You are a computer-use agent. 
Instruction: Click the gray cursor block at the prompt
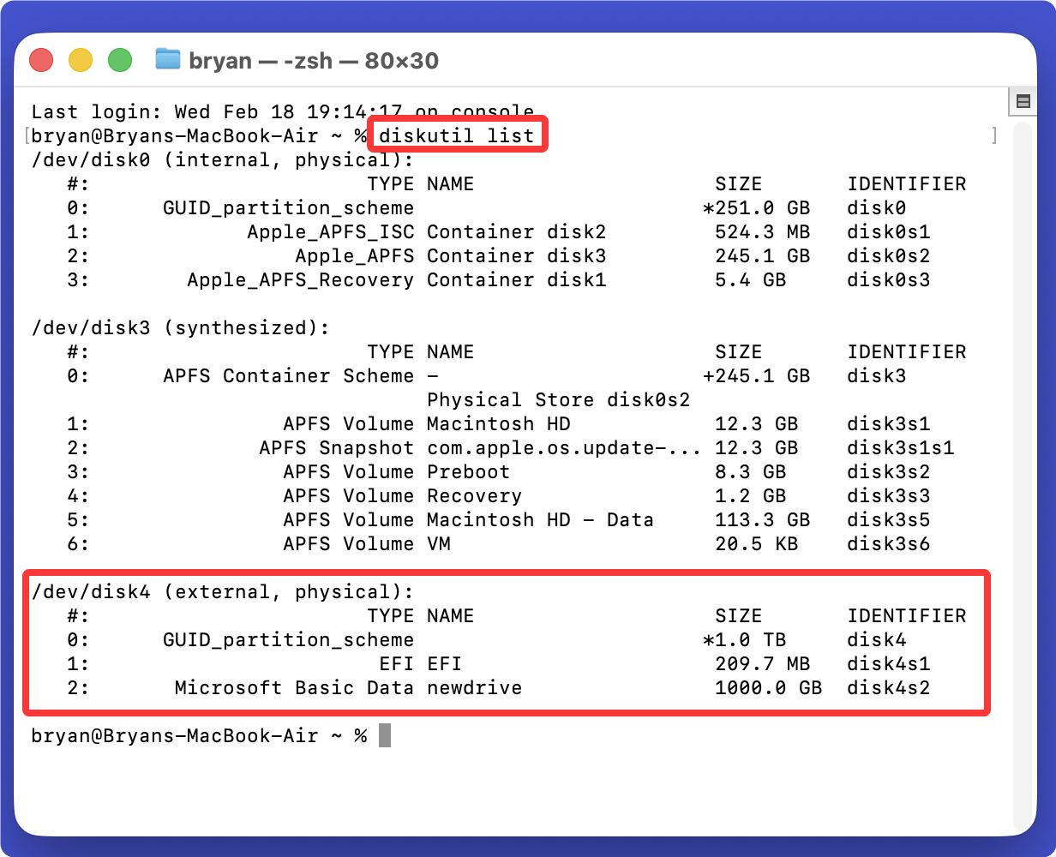pyautogui.click(x=385, y=735)
